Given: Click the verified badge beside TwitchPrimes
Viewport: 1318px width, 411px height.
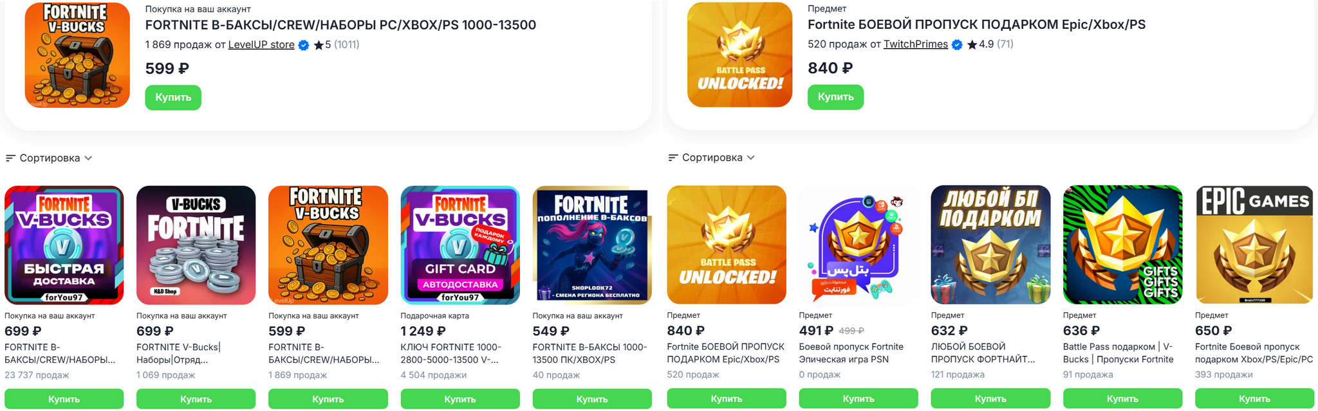Looking at the screenshot, I should pos(957,44).
